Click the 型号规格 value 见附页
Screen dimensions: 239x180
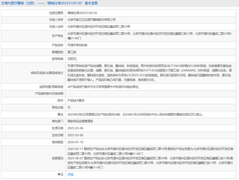click(73, 59)
